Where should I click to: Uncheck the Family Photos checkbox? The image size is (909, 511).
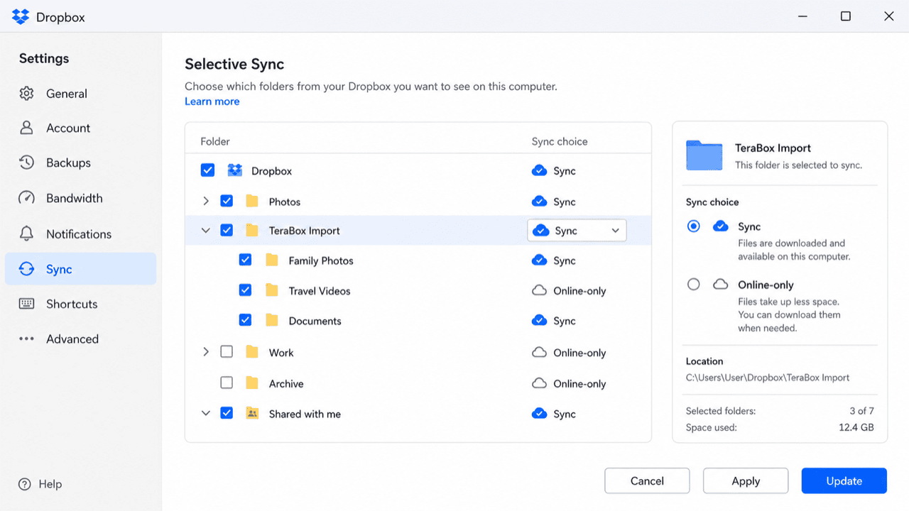point(245,260)
